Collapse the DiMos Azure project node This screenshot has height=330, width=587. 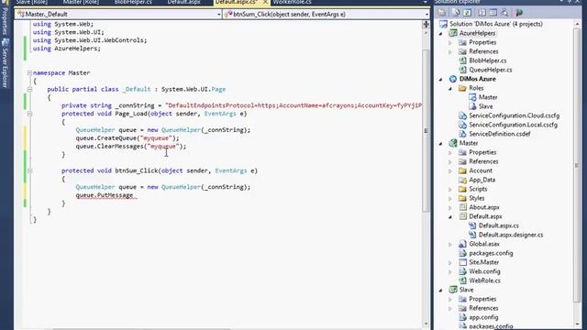441,80
